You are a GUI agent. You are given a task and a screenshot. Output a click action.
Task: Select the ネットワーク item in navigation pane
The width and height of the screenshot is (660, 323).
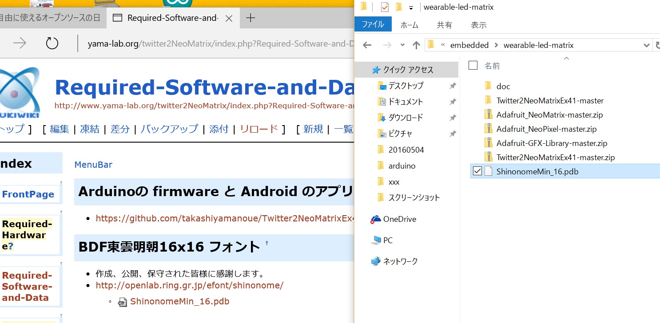400,261
